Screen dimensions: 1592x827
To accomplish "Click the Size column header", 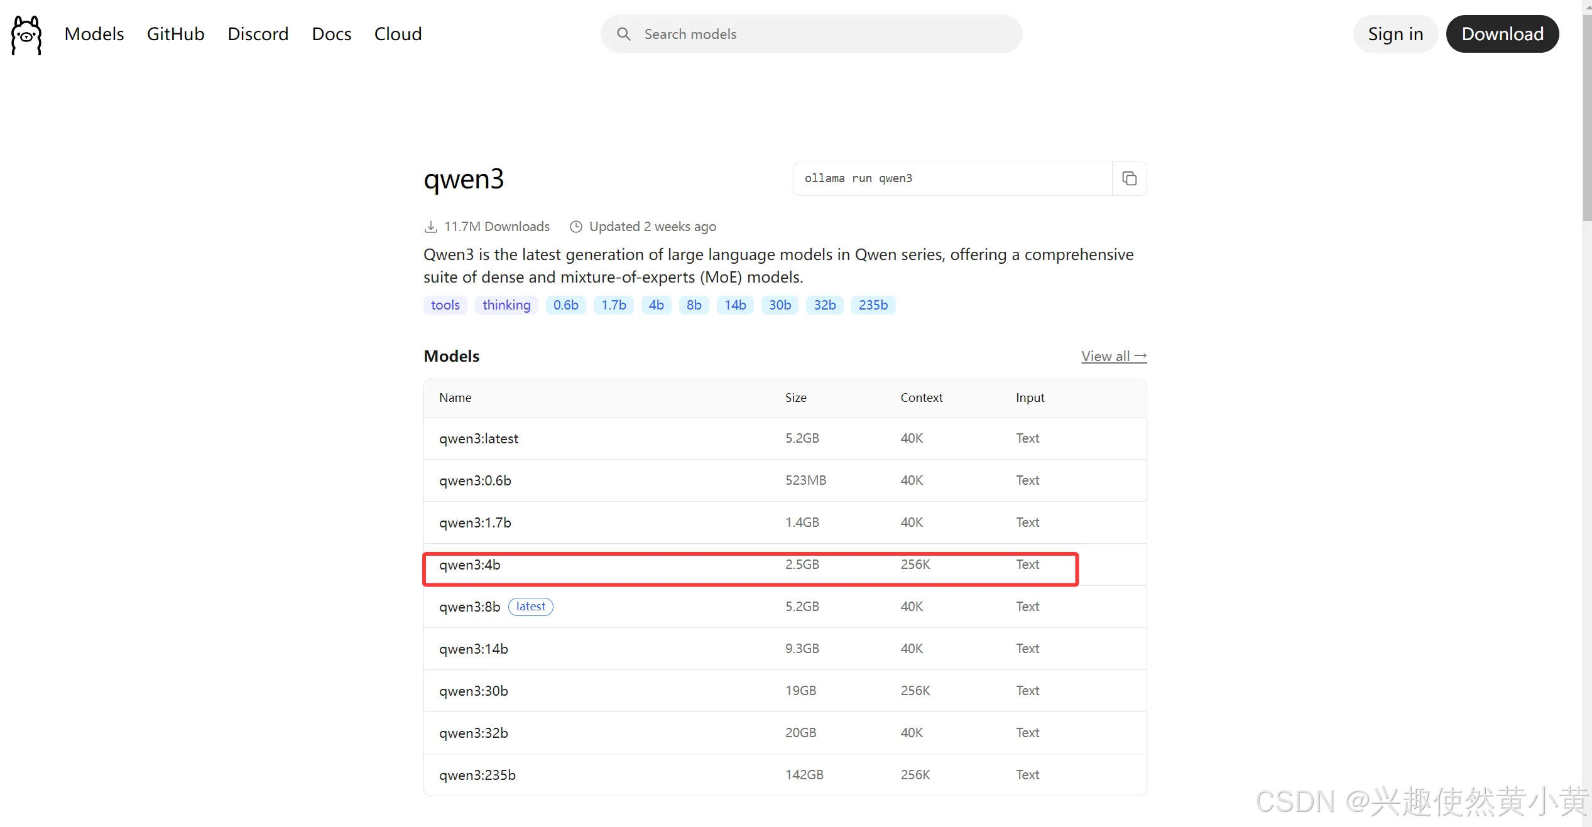I will click(x=795, y=397).
